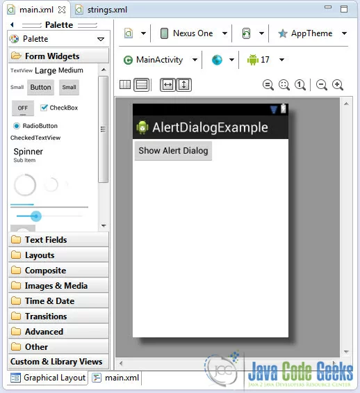Toggle the CheckBox widget in palette
360x393 pixels.
pyautogui.click(x=59, y=108)
